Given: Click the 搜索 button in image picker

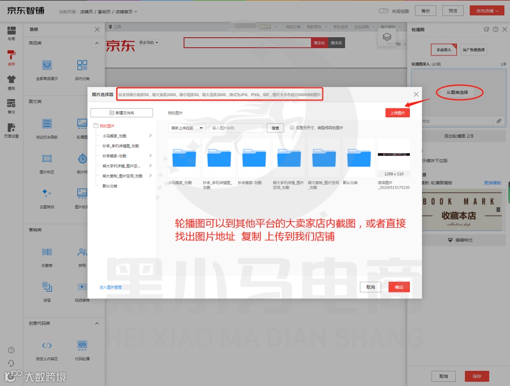Looking at the screenshot, I should click(275, 128).
